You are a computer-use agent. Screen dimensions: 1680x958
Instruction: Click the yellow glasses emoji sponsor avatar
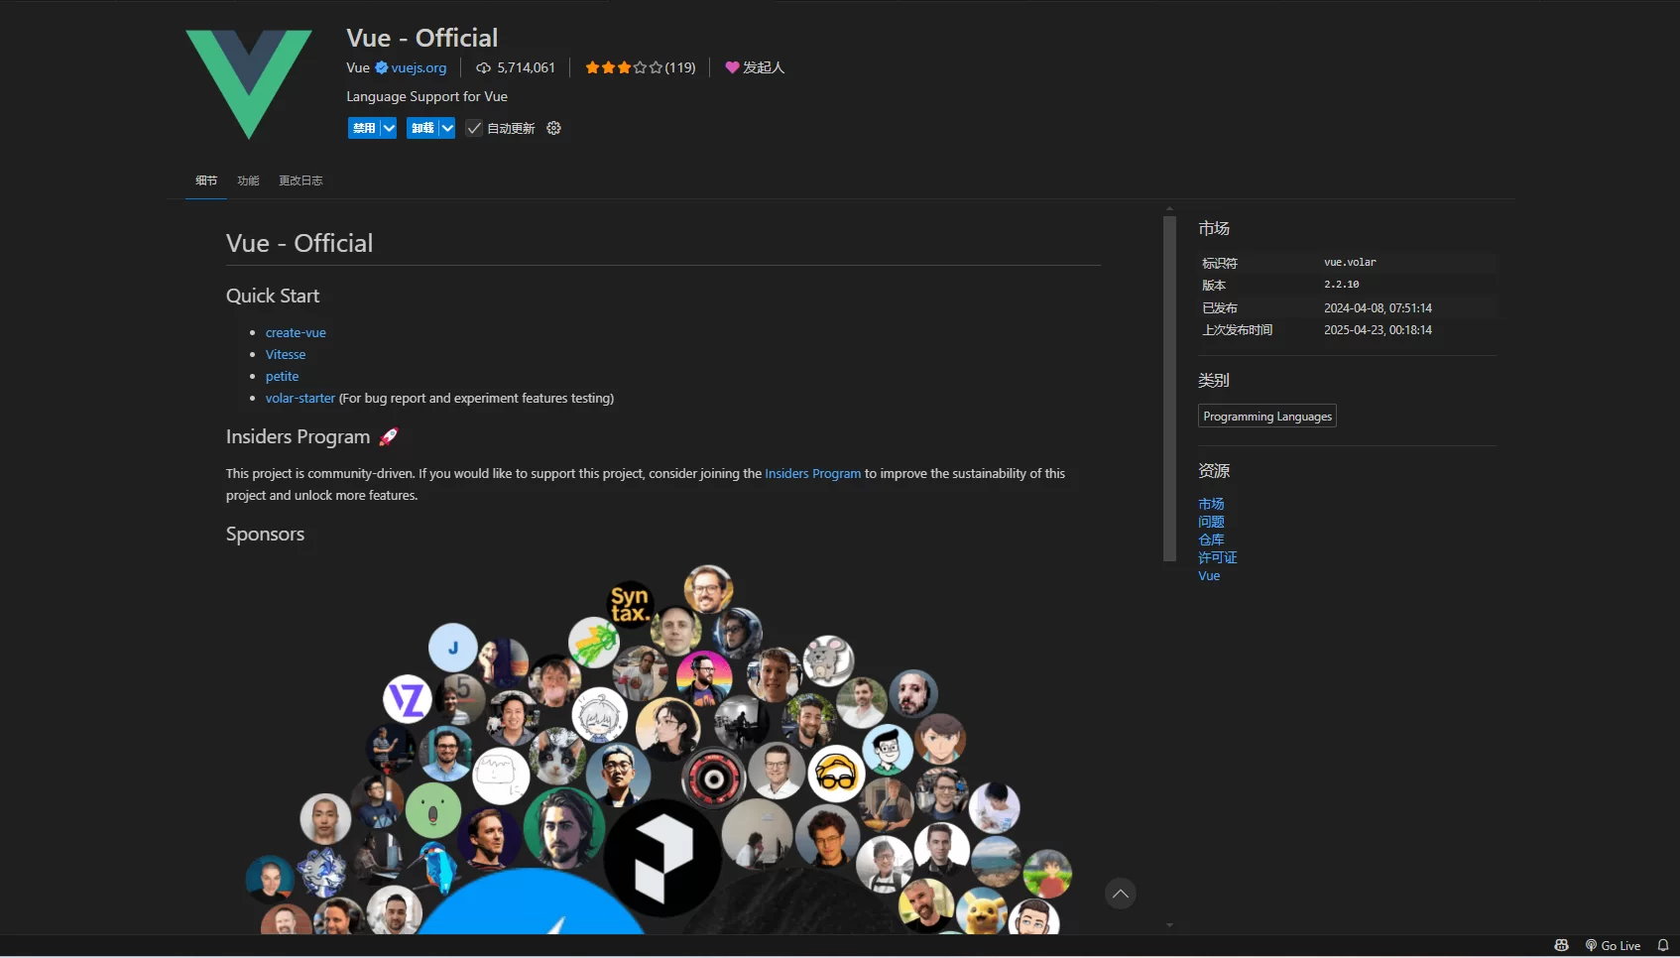836,775
